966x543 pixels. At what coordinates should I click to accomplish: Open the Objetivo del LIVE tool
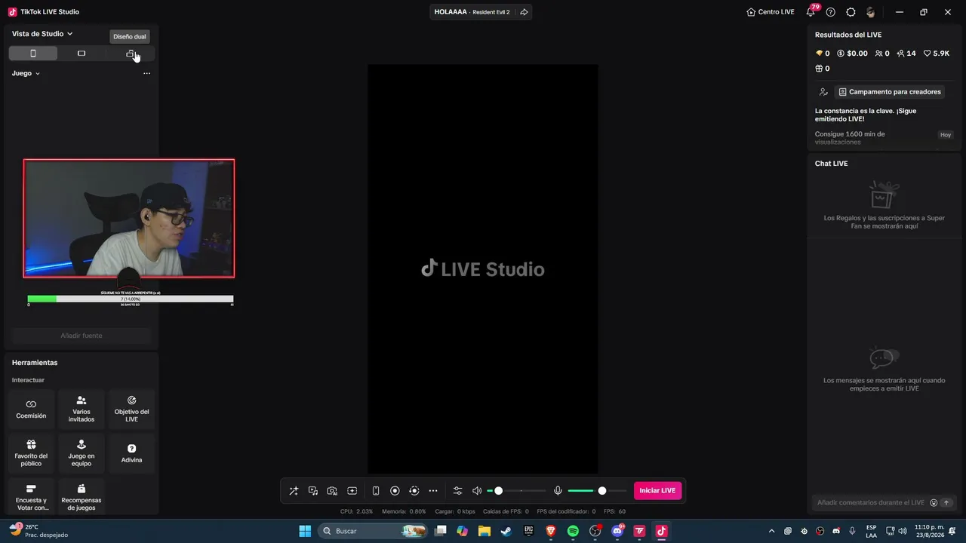(132, 410)
